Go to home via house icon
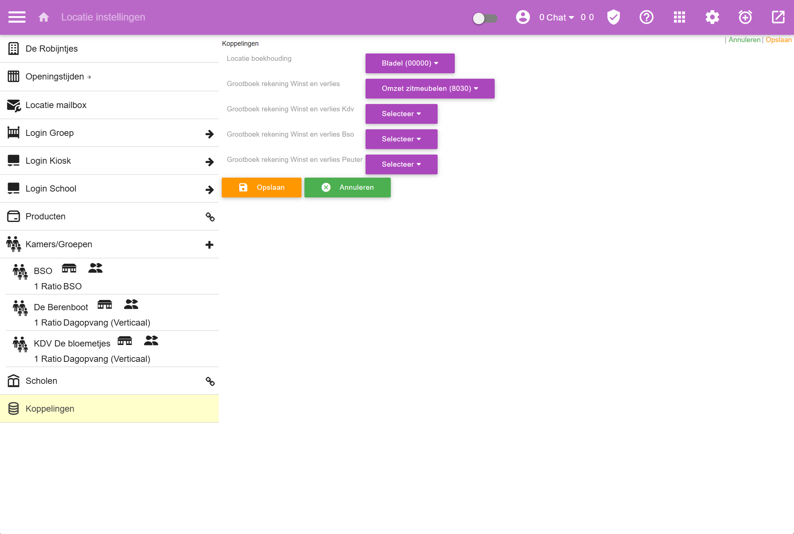The image size is (794, 534). [x=44, y=17]
